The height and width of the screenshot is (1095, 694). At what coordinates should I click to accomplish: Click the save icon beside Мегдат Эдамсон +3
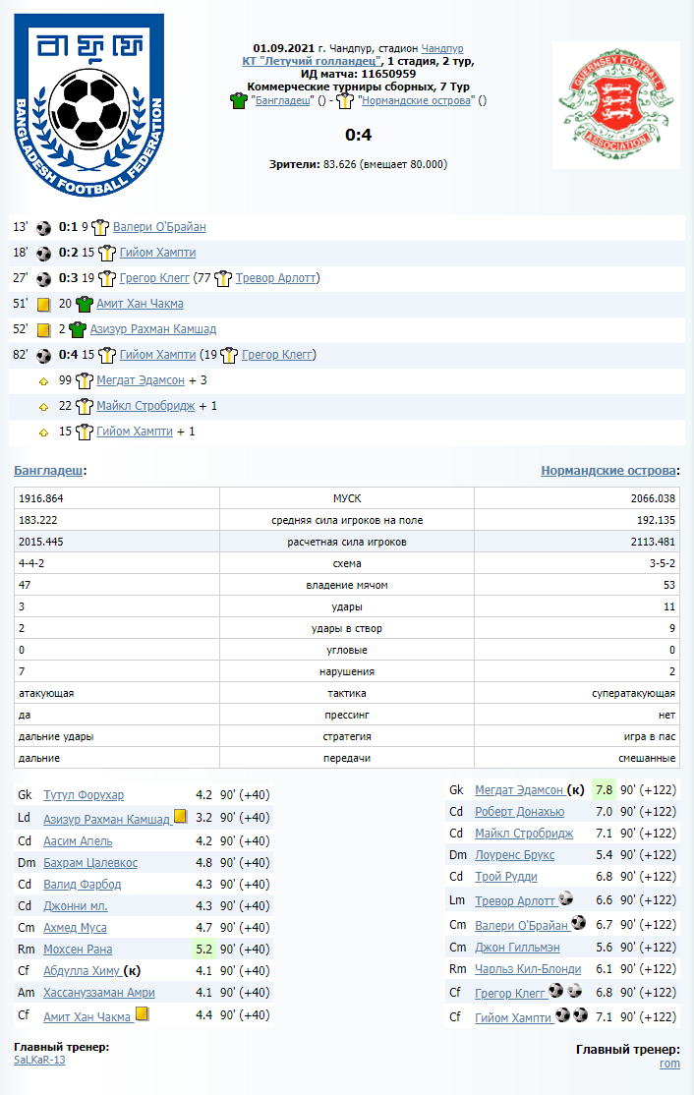[43, 380]
